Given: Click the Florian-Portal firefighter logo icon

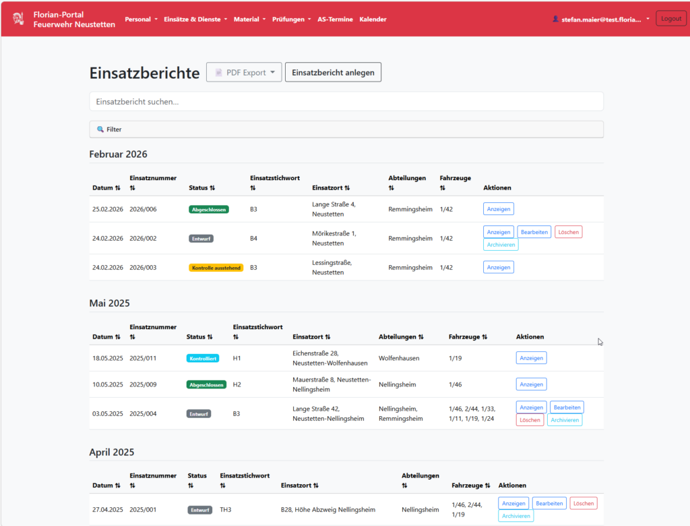Looking at the screenshot, I should [18, 19].
